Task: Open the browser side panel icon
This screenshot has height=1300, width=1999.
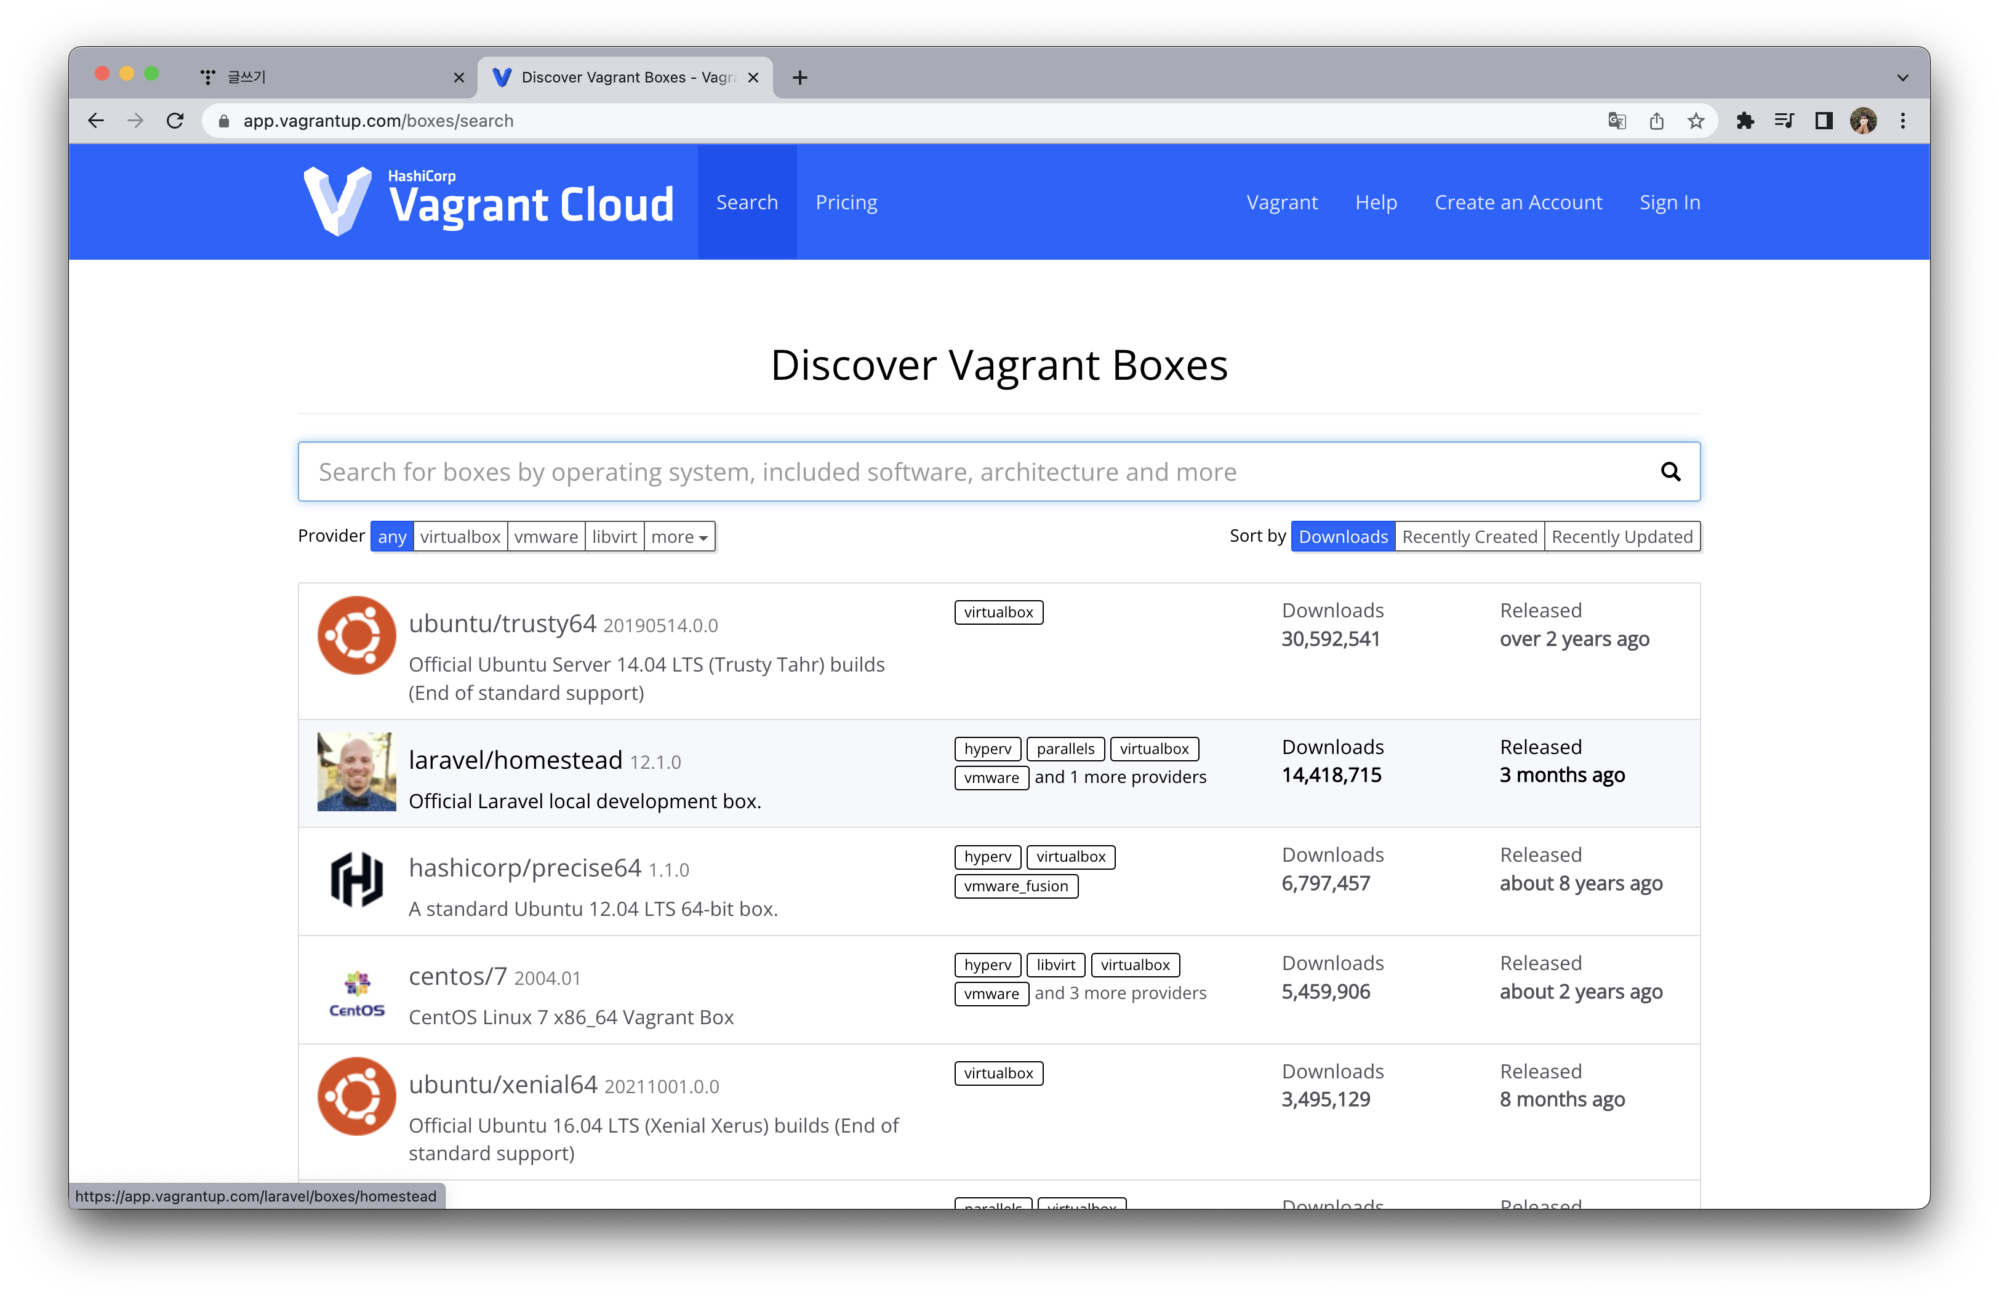Action: pyautogui.click(x=1824, y=121)
